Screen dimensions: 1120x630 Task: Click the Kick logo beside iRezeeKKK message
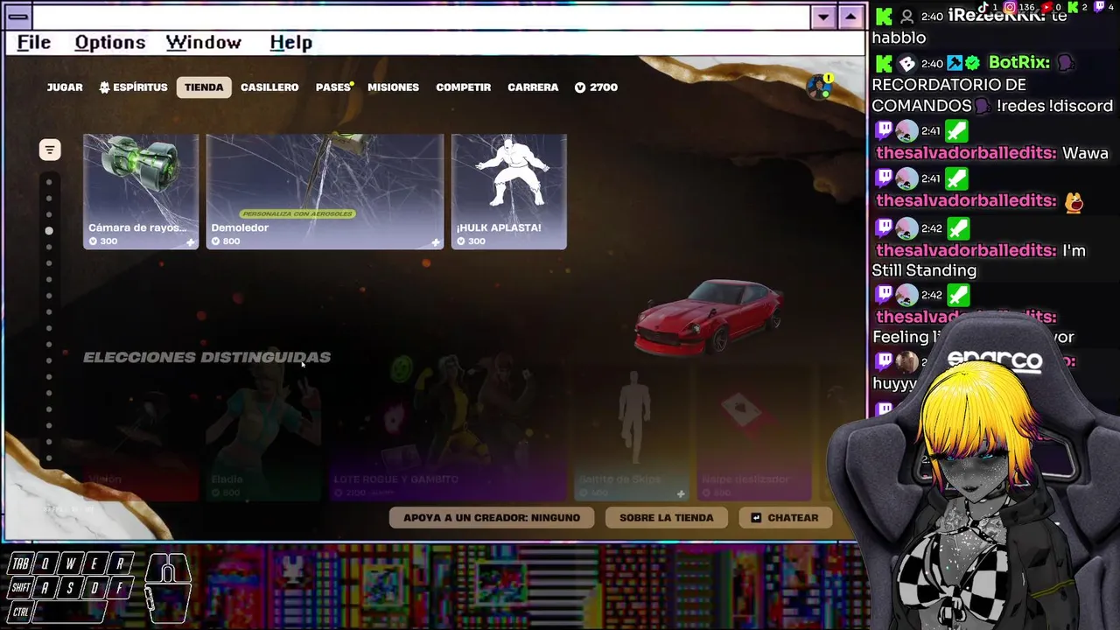tap(884, 17)
